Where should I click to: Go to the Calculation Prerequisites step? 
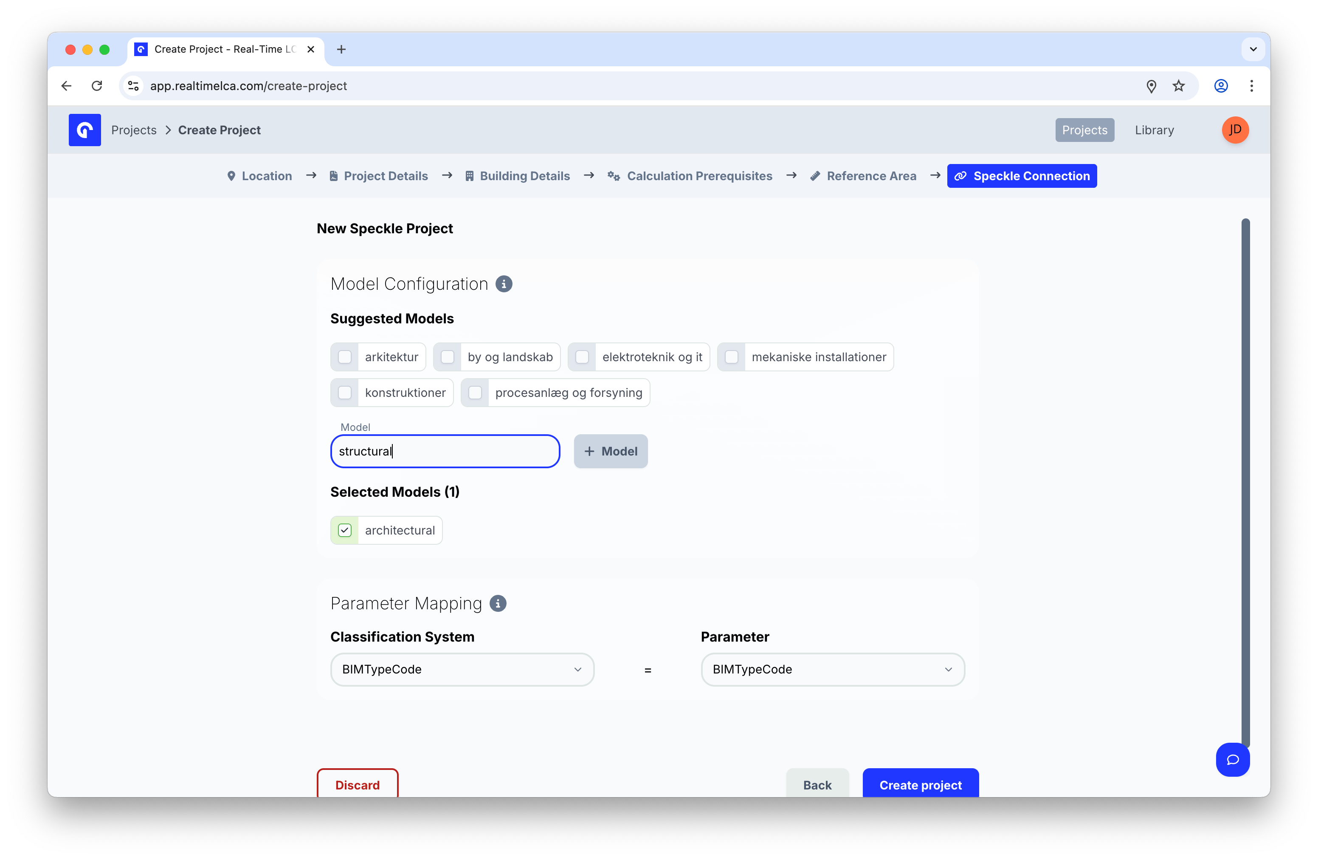tap(690, 176)
